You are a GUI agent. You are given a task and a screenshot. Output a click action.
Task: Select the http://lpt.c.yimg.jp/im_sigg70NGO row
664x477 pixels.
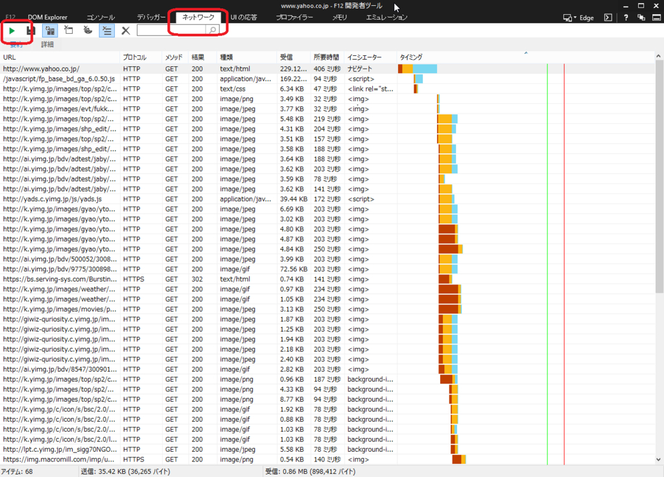(327, 450)
